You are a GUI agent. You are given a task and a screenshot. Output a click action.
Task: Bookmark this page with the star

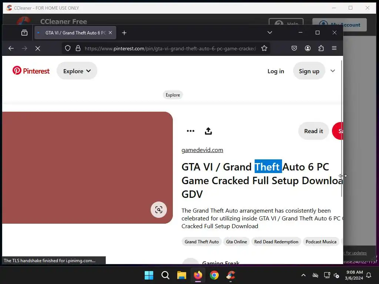click(x=264, y=48)
